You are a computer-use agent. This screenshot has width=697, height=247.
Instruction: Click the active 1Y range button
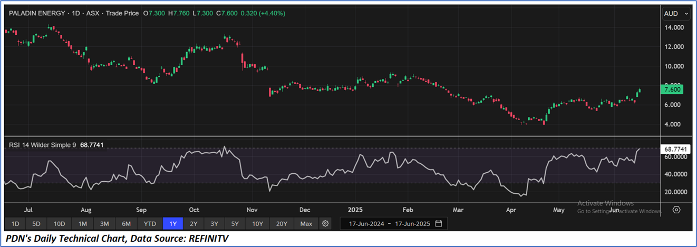pyautogui.click(x=173, y=223)
